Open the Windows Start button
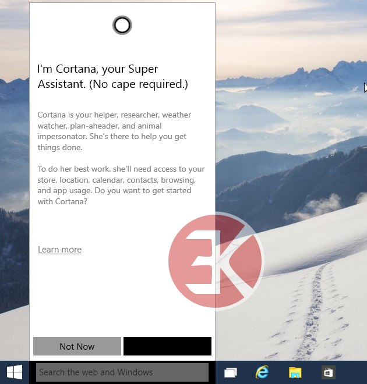367x384 pixels. (15, 372)
